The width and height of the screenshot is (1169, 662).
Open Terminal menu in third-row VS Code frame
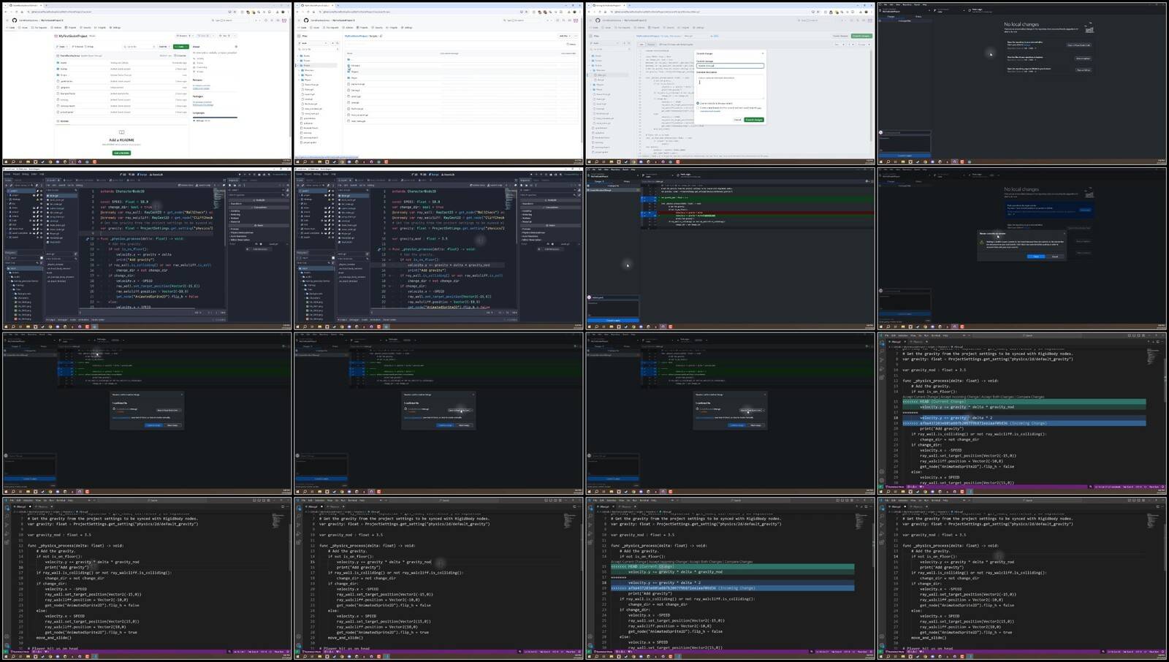point(936,335)
